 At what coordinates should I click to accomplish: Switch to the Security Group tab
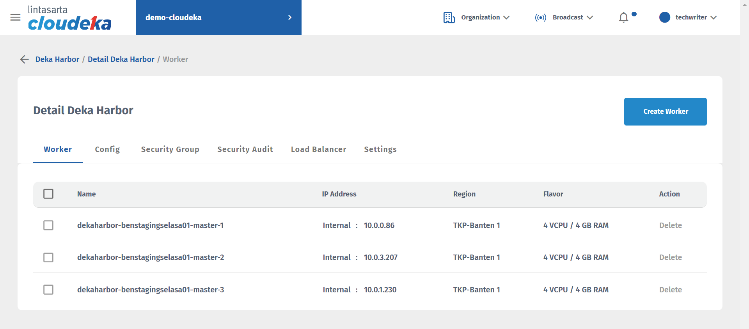[x=170, y=149]
